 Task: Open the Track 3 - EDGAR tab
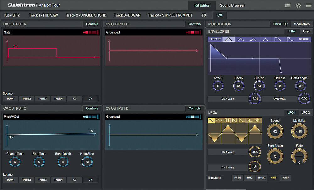[127, 15]
